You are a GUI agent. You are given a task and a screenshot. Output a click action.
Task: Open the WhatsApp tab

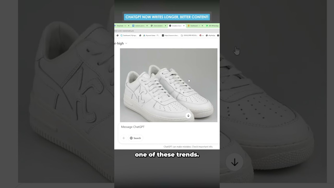click(x=212, y=26)
